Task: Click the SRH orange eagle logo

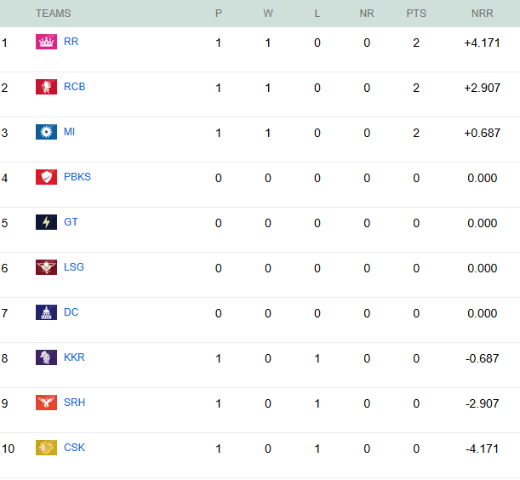Action: pyautogui.click(x=46, y=403)
